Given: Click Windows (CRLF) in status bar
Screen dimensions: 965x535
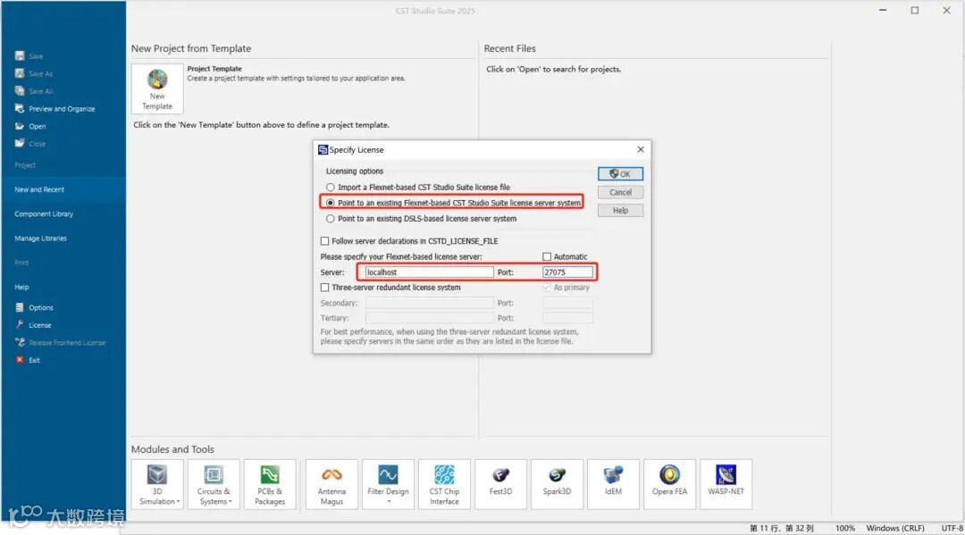Looking at the screenshot, I should [x=895, y=528].
